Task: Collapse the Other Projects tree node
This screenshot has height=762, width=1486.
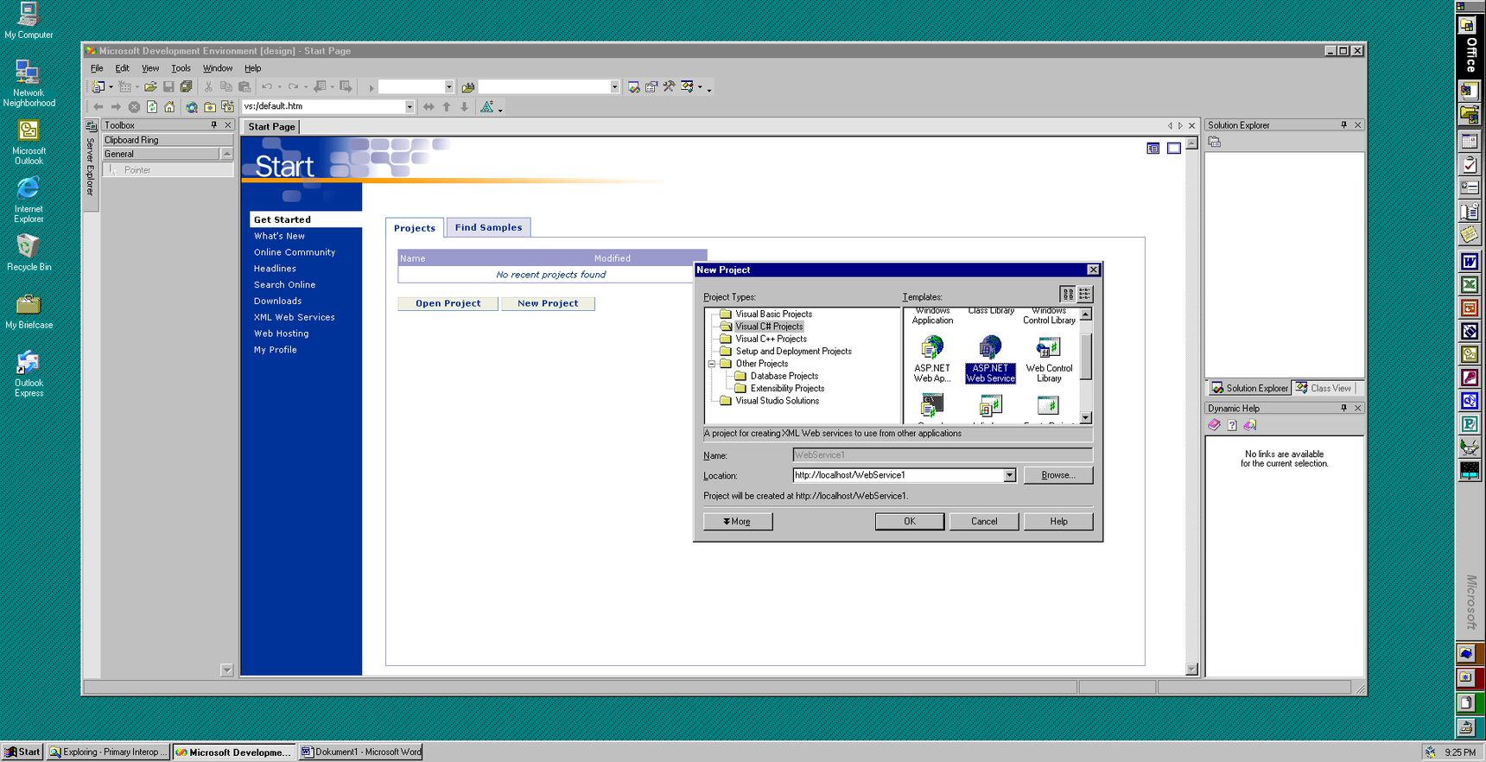Action: [712, 364]
